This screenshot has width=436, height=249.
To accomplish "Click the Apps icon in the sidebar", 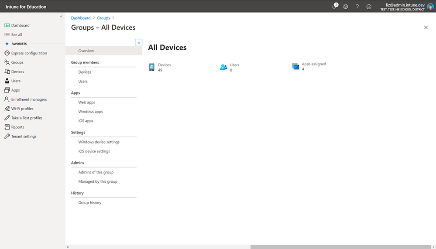I will (x=7, y=90).
